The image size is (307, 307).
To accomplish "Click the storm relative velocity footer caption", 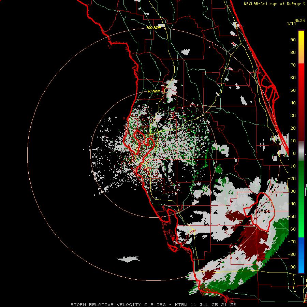I will 153,305.
